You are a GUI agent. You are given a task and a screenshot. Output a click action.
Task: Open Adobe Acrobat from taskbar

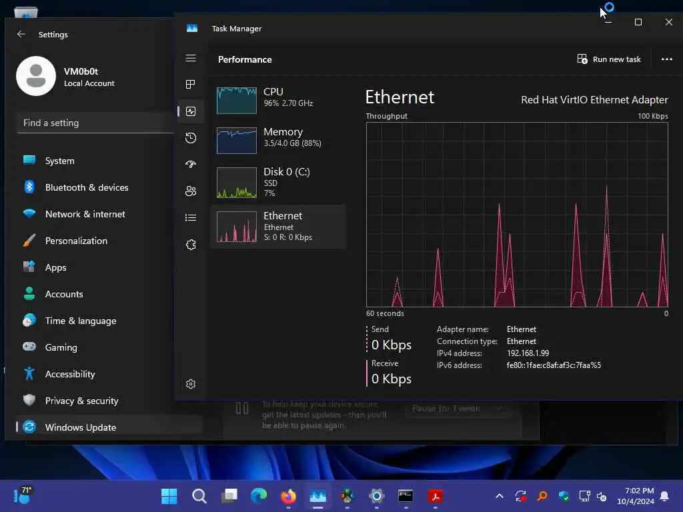[x=435, y=496]
